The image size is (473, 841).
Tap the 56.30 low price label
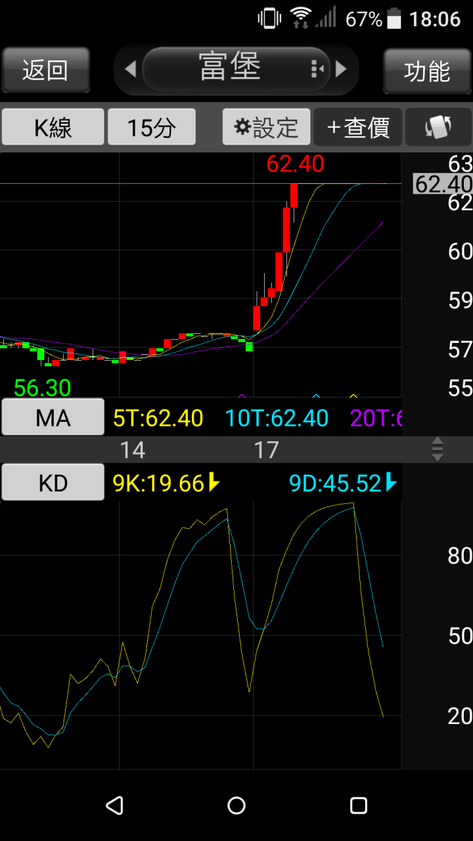(42, 388)
